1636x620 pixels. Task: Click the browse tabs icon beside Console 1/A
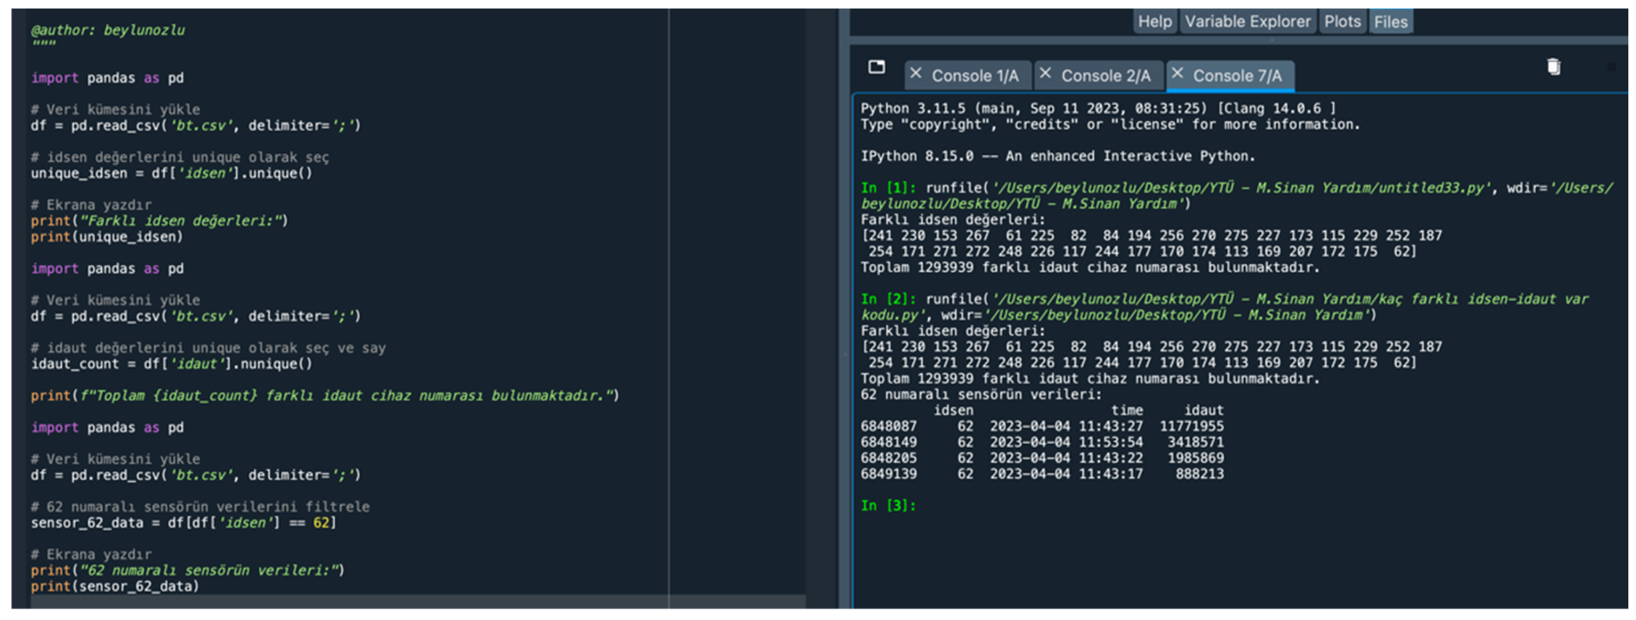(x=877, y=67)
